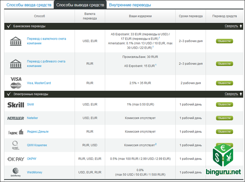The height and width of the screenshot is (182, 245).
Task: Click the OKPAY logo
Action: tap(16, 159)
